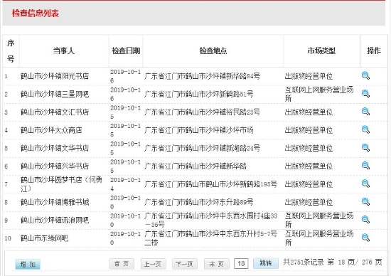Click address 广东省江门市鹤山市沙坪镇裕民路23号
The height and width of the screenshot is (276, 391).
point(202,112)
